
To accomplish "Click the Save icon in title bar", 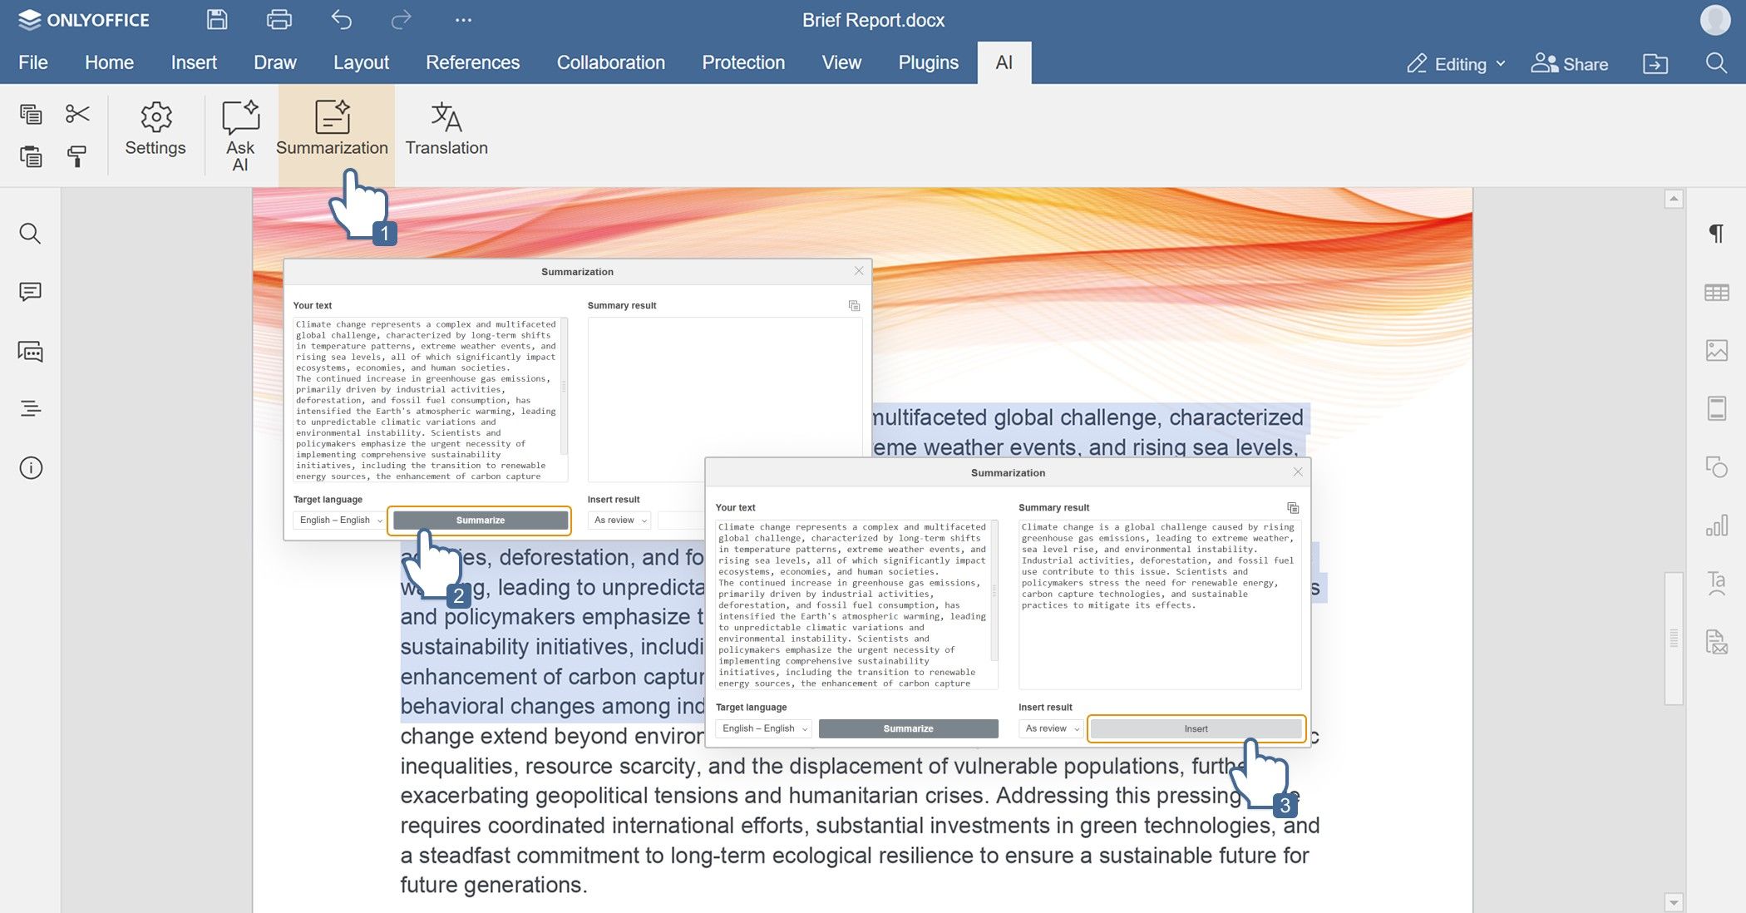I will click(217, 19).
